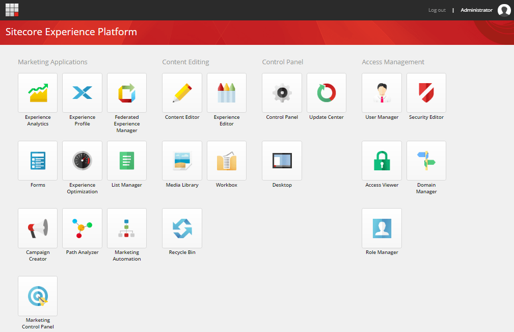Image resolution: width=514 pixels, height=332 pixels.
Task: Start the Campaign Creator megaphone icon
Action: (38, 228)
